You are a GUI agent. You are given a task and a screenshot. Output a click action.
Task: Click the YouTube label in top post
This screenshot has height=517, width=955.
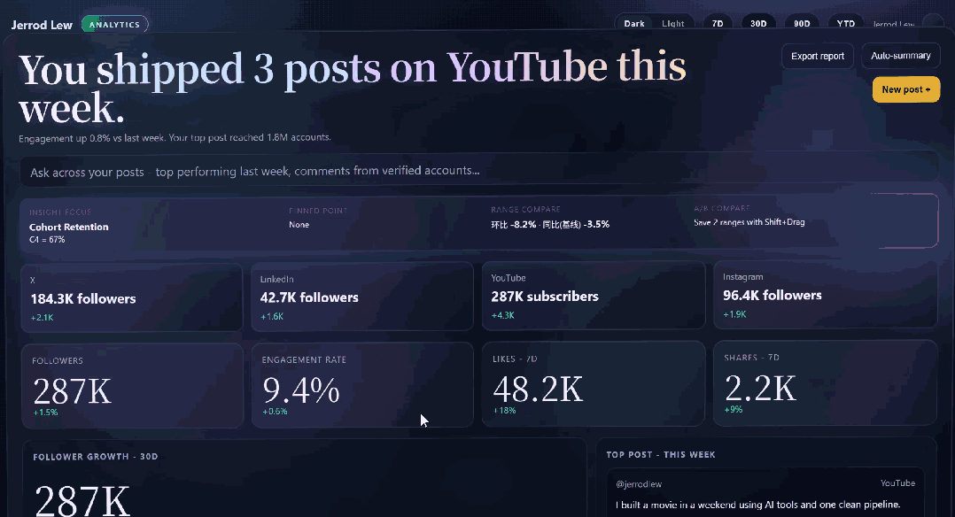coord(897,482)
